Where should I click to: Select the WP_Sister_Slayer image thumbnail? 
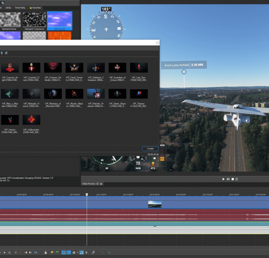[x=117, y=94]
